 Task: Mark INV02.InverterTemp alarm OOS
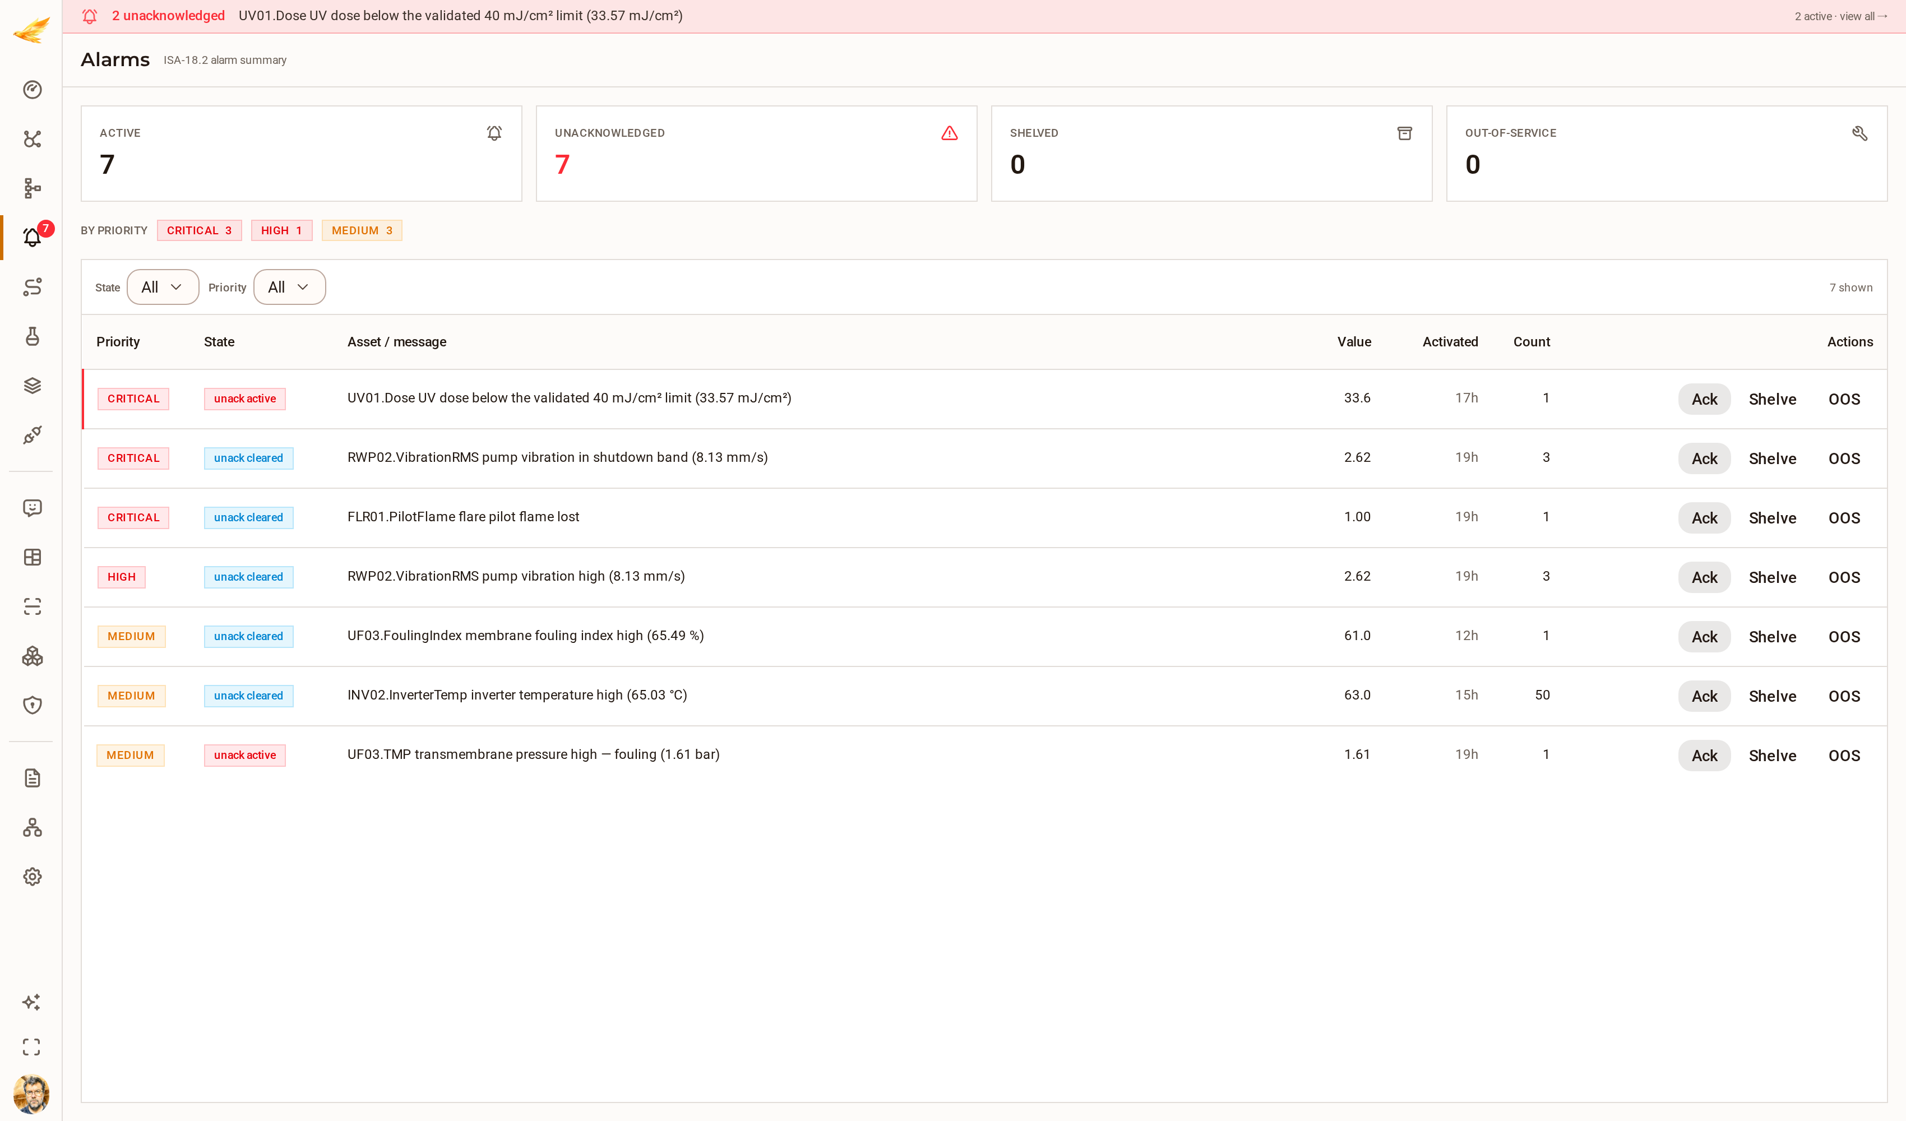coord(1844,696)
